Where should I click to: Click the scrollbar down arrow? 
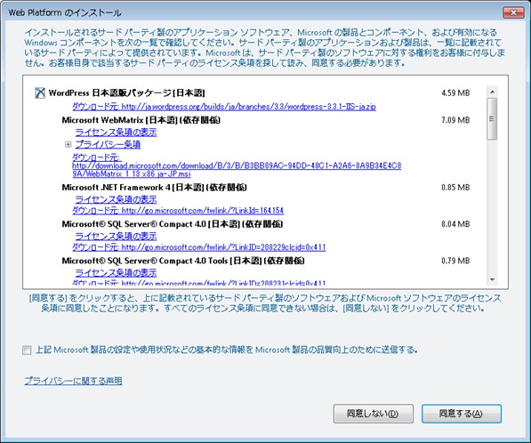click(492, 279)
